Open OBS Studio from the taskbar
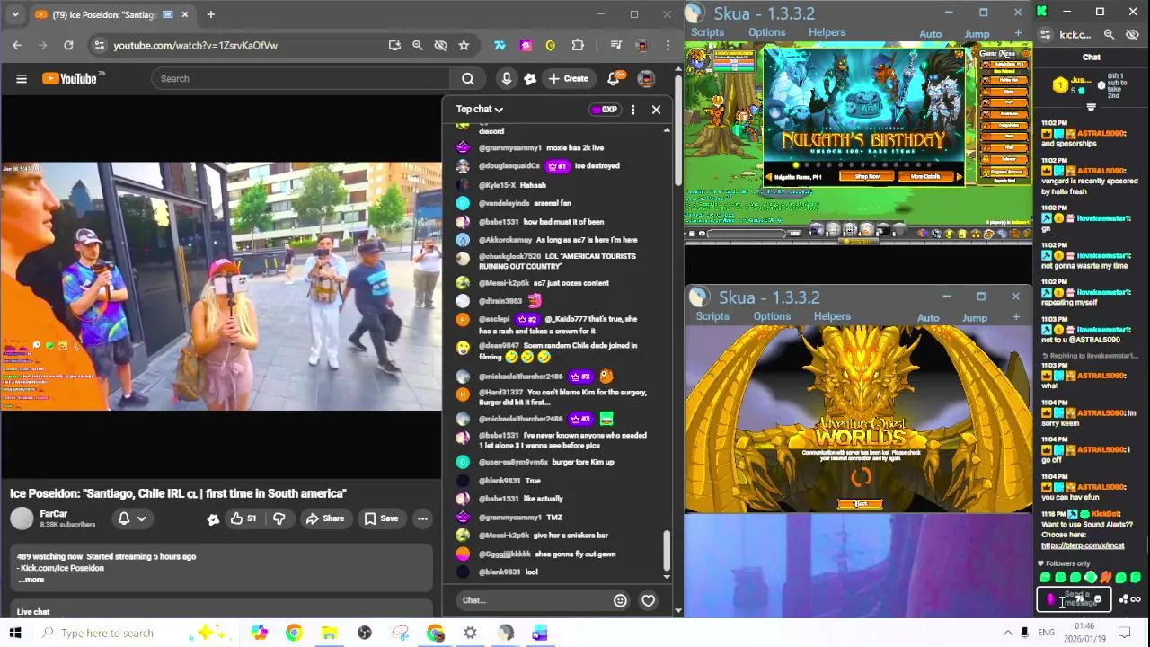Image resolution: width=1150 pixels, height=647 pixels. [x=365, y=633]
